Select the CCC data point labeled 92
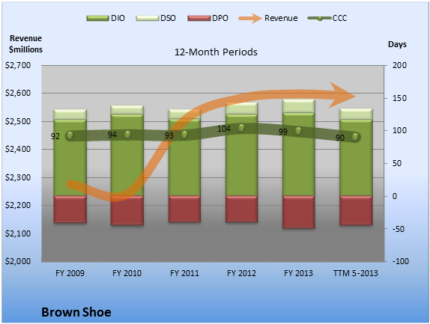430x324 pixels. [70, 135]
